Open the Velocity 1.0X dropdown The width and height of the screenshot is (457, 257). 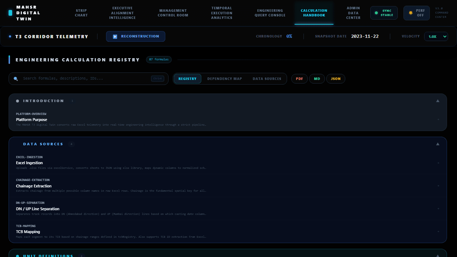[x=436, y=36]
